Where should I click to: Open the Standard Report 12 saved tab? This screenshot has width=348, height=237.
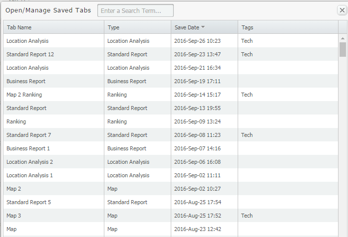tap(30, 54)
